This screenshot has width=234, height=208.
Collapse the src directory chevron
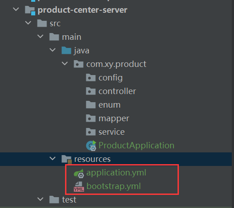(x=28, y=23)
